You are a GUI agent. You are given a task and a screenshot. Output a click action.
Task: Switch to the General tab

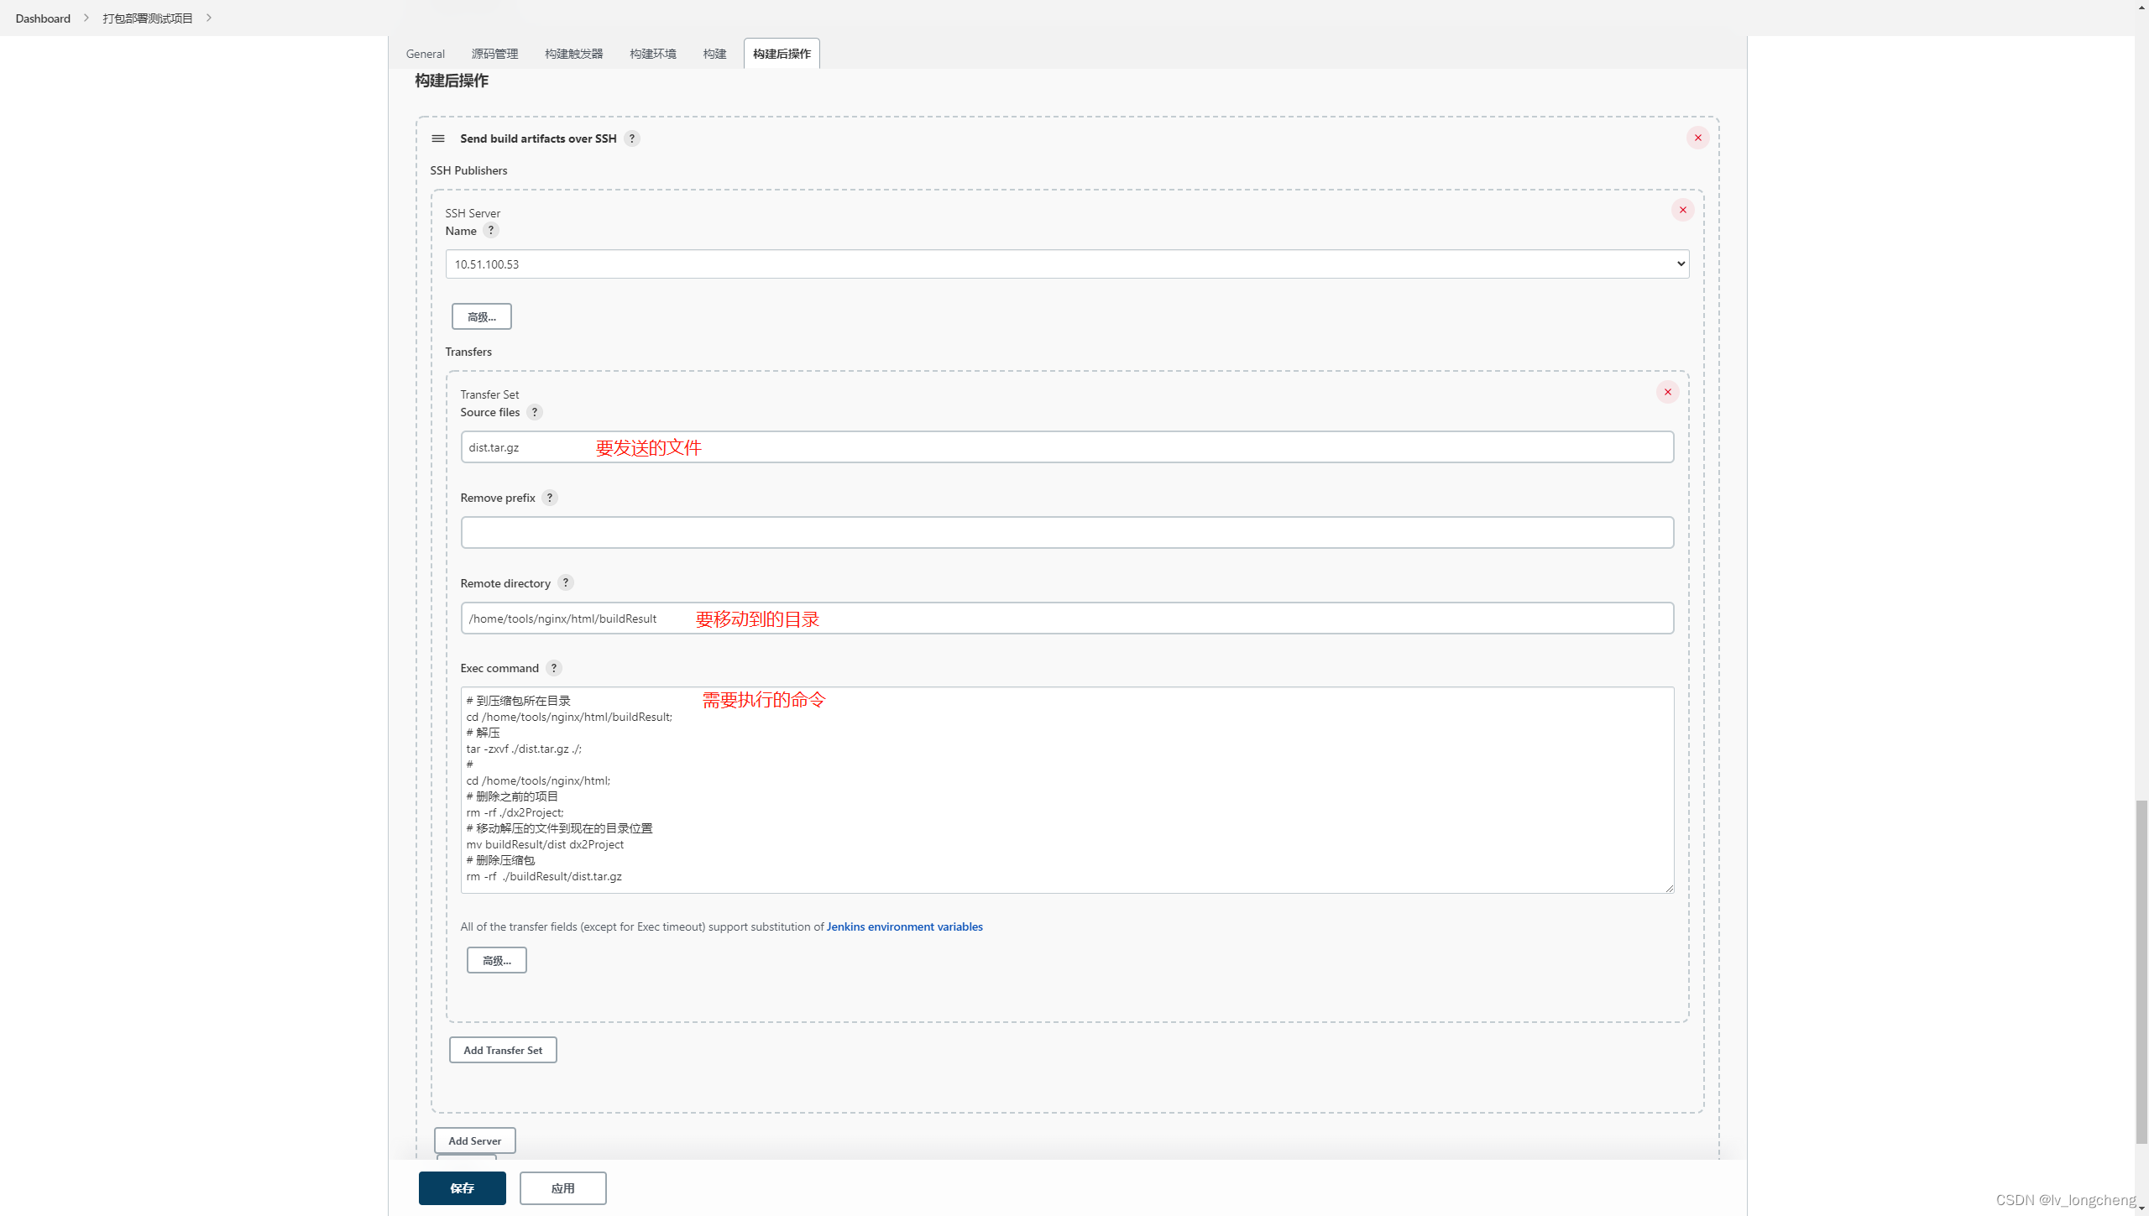tap(426, 54)
